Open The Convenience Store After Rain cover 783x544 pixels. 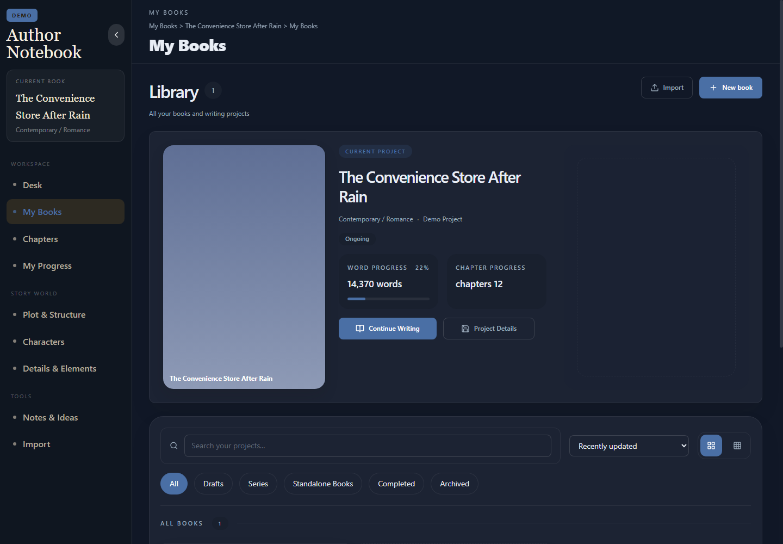point(244,267)
